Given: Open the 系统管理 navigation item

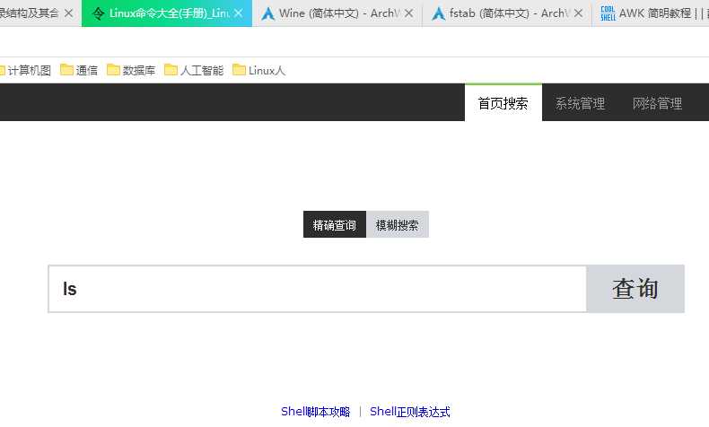Looking at the screenshot, I should click(x=580, y=103).
